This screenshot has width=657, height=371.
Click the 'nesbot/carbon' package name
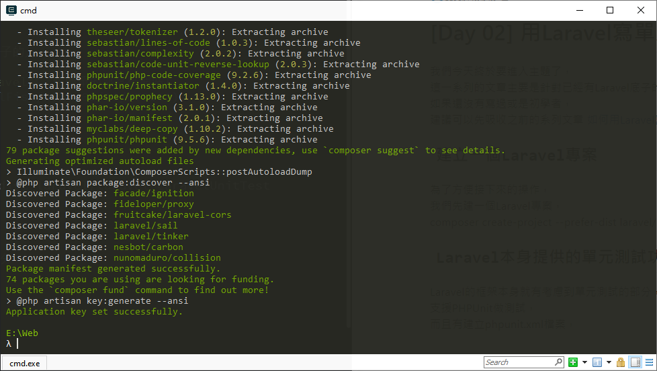(148, 247)
